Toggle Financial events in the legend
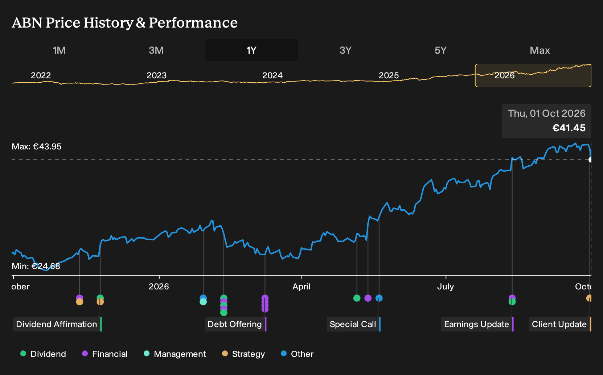The image size is (603, 375). [x=105, y=354]
